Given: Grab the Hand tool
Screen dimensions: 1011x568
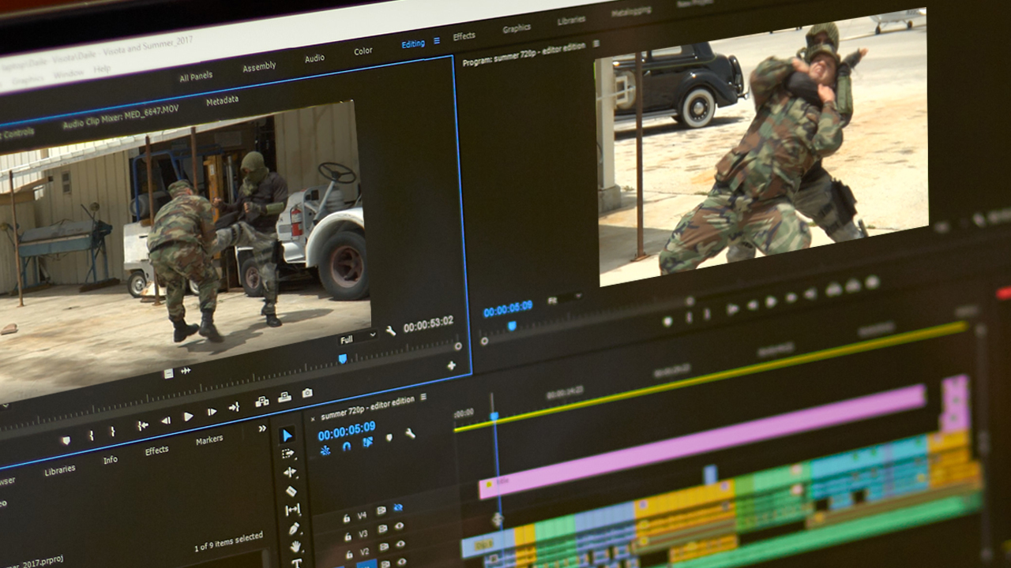Looking at the screenshot, I should click(295, 547).
